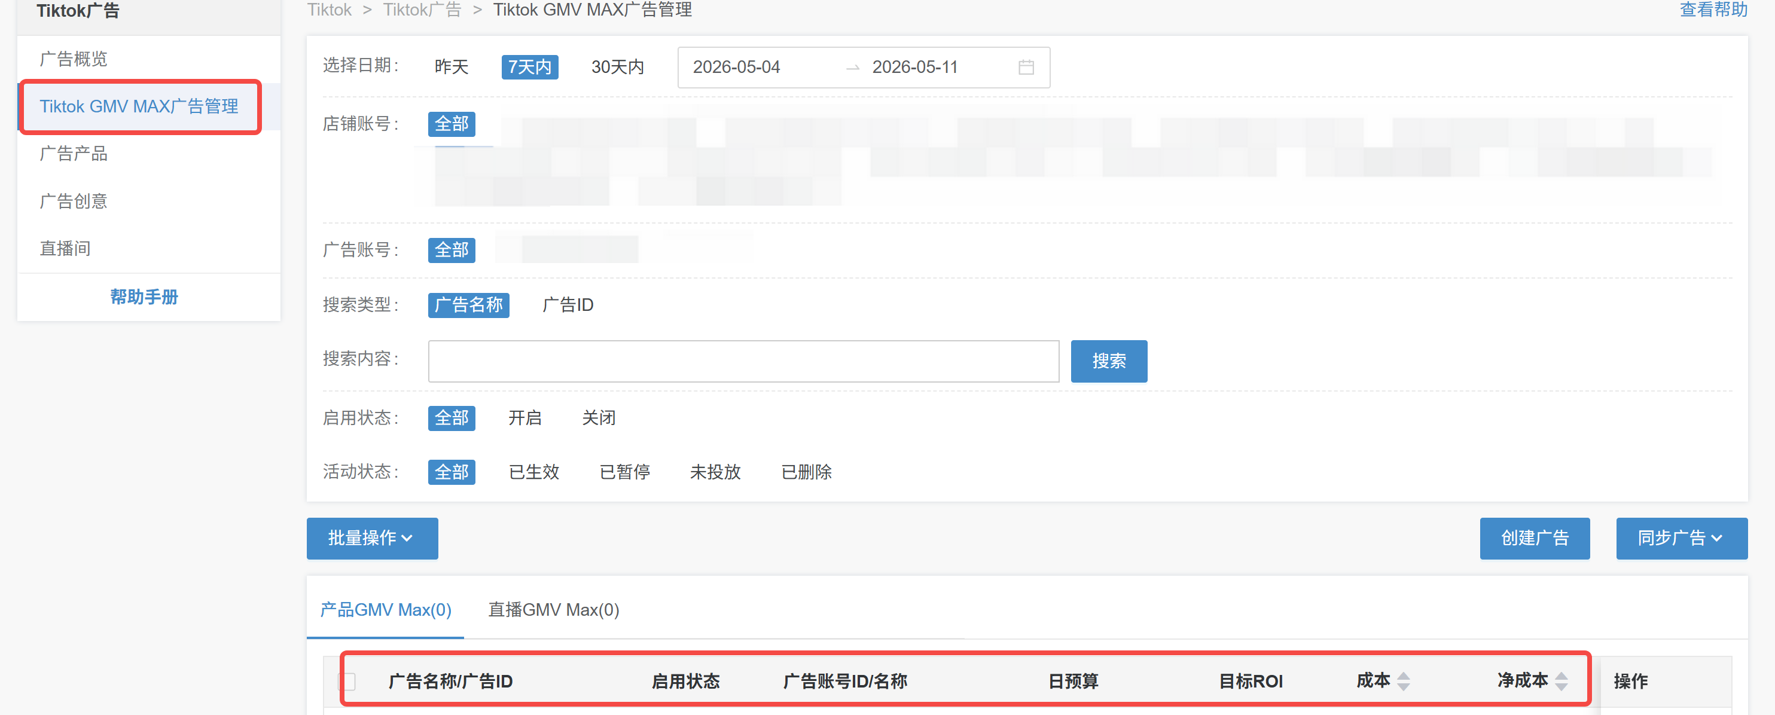Click the Tiktok breadcrumb link
Image resolution: width=1775 pixels, height=715 pixels.
(330, 10)
